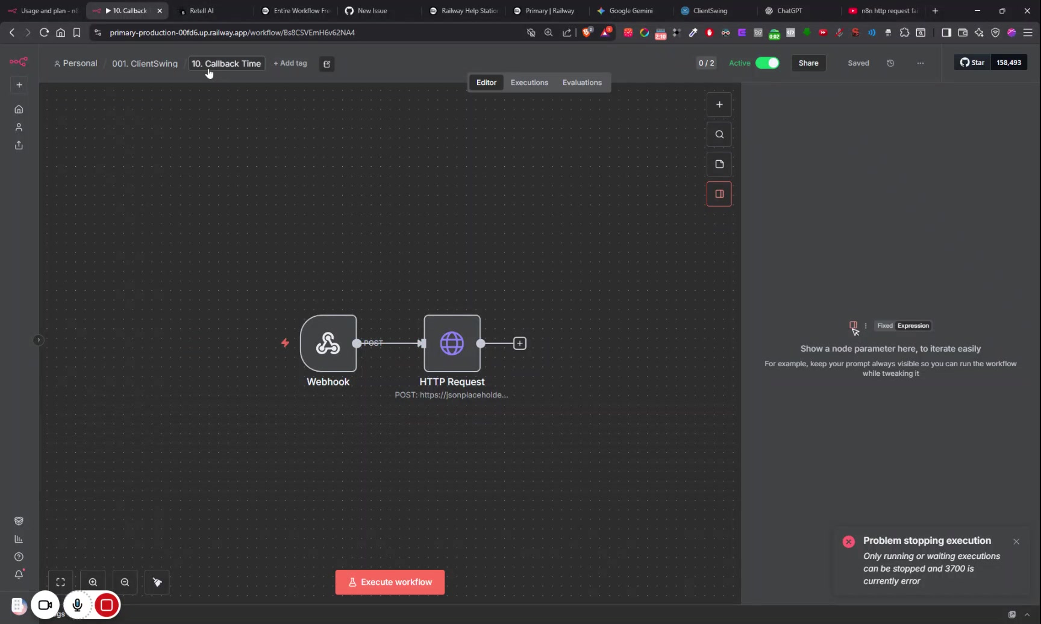Tidy up workflow nodes
This screenshot has height=624, width=1041.
click(x=157, y=582)
